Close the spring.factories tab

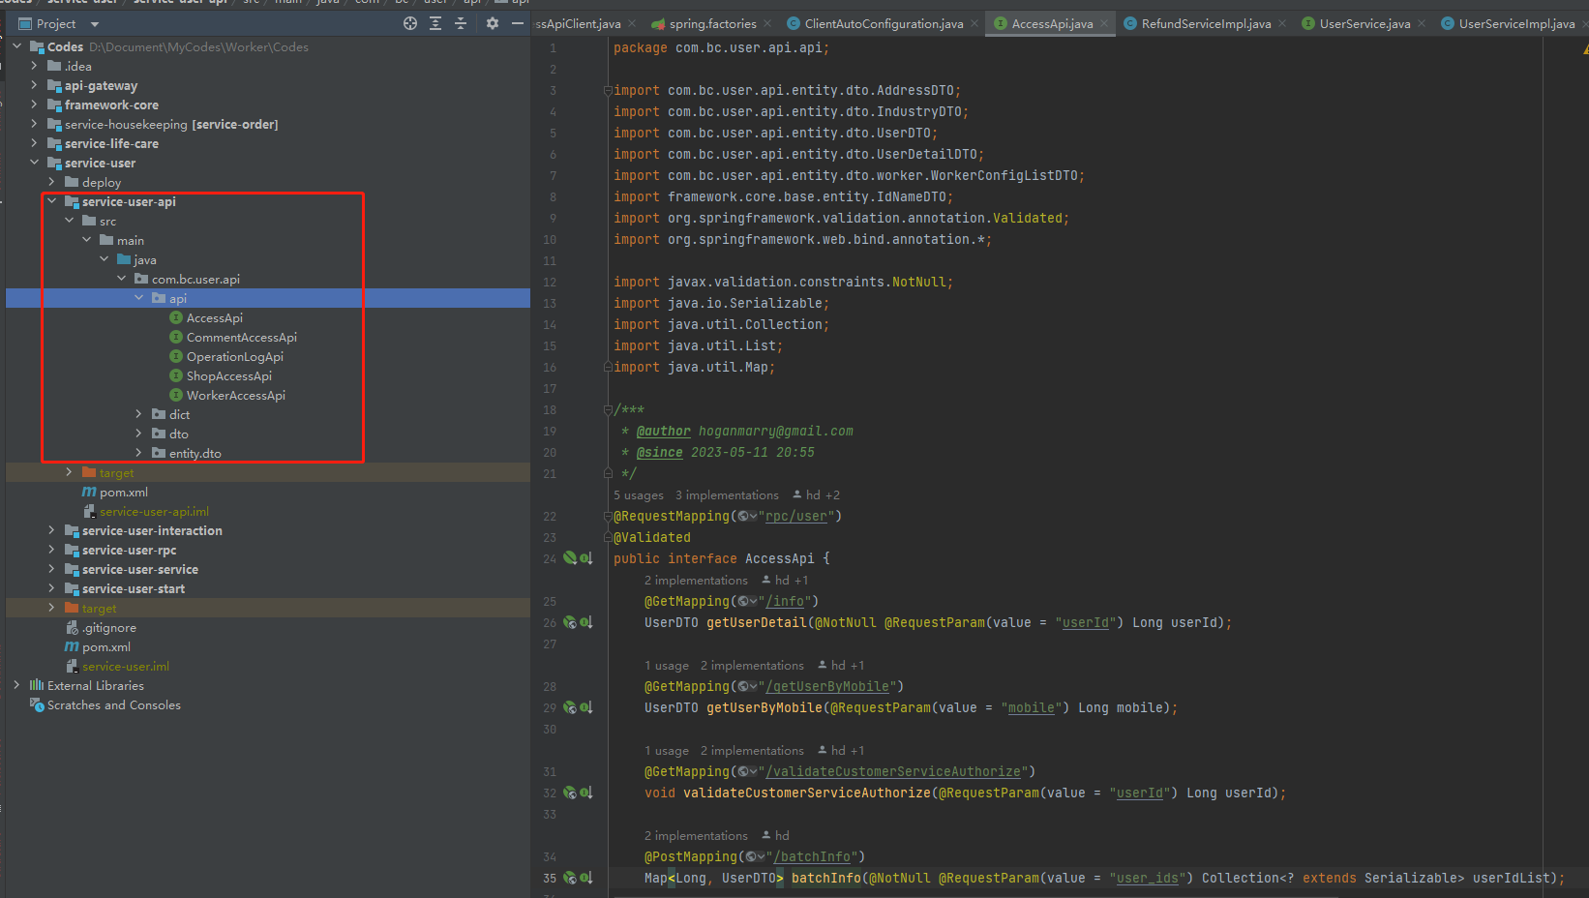767,23
